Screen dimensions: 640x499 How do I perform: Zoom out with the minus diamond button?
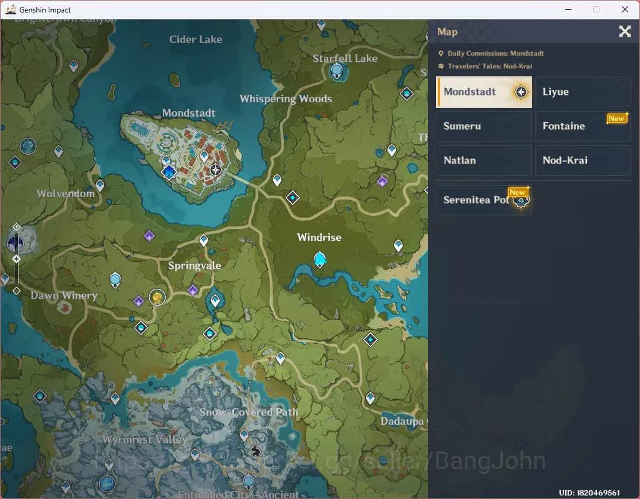pos(16,291)
